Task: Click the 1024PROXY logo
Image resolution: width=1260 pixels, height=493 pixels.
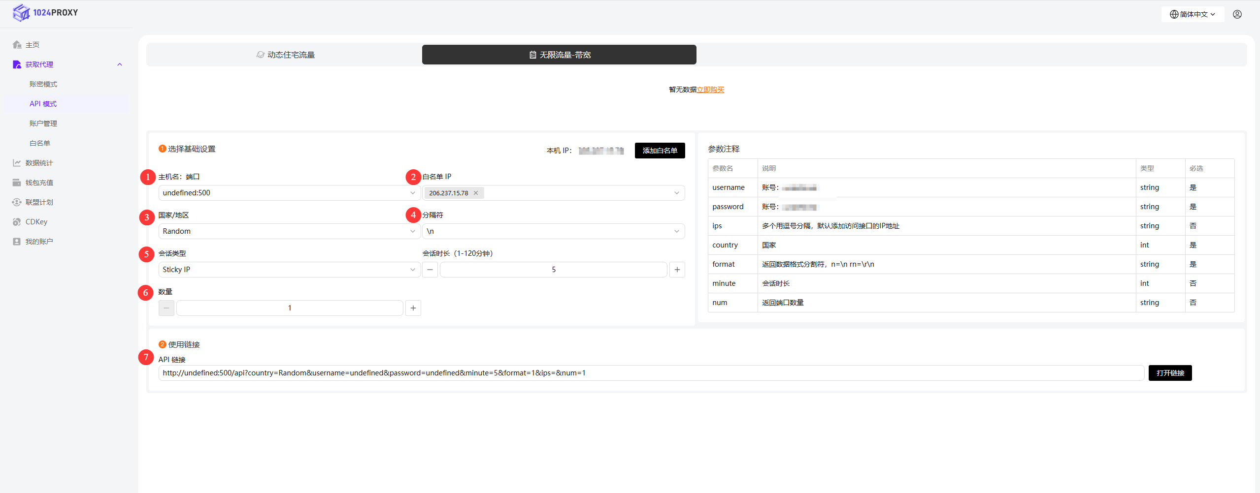Action: (x=45, y=13)
